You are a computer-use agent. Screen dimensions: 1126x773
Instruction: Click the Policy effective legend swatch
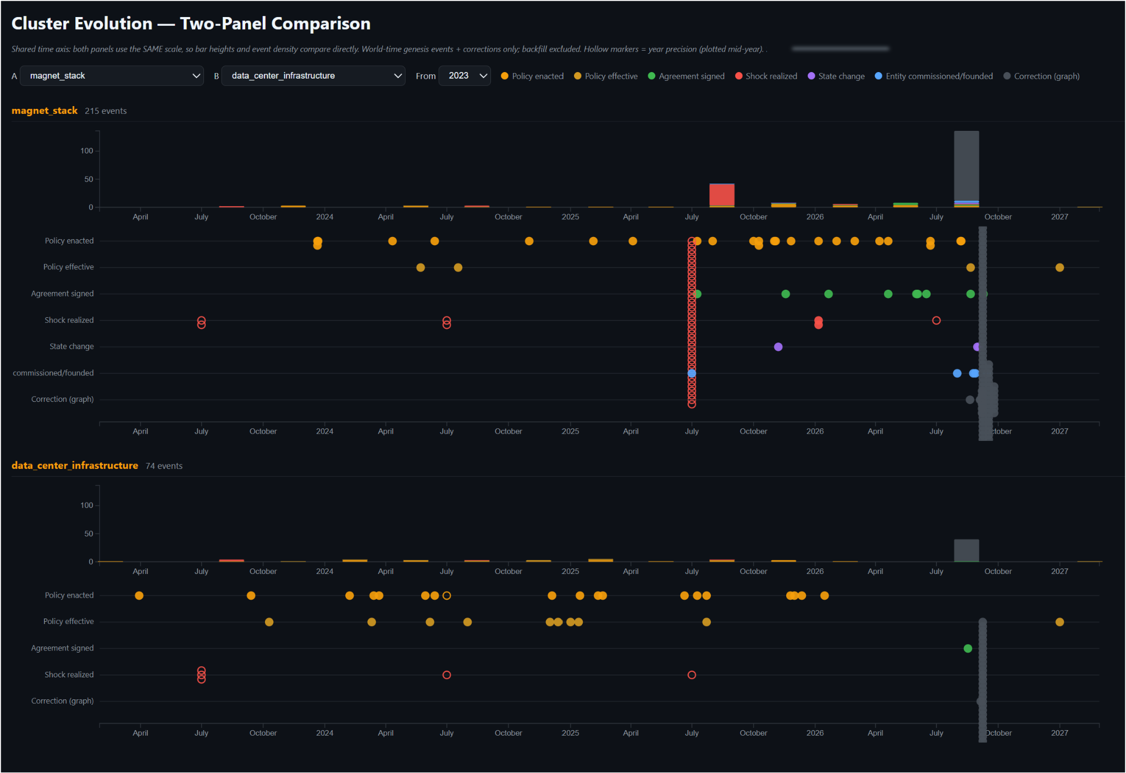(577, 76)
